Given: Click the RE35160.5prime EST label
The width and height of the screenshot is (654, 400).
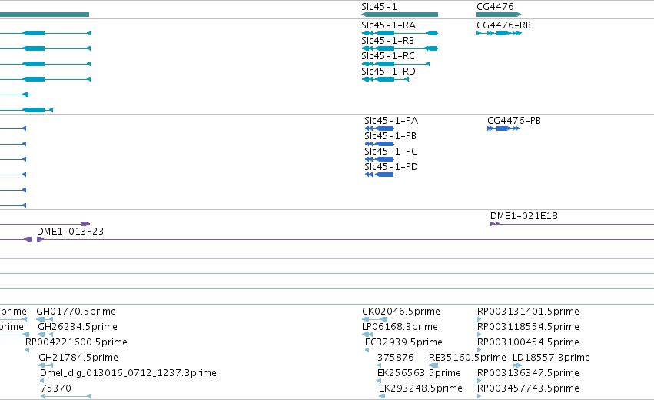Looking at the screenshot, I should [467, 358].
